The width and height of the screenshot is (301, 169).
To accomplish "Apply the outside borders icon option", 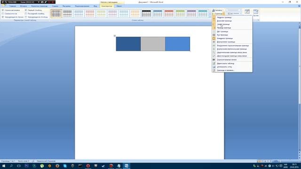I will [x=214, y=38].
